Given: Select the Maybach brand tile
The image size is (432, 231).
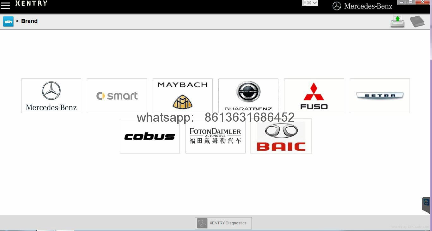Looking at the screenshot, I should (183, 96).
